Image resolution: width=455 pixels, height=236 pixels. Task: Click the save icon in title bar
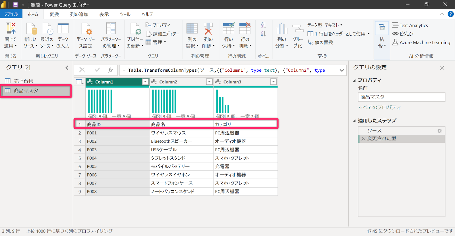[16, 5]
